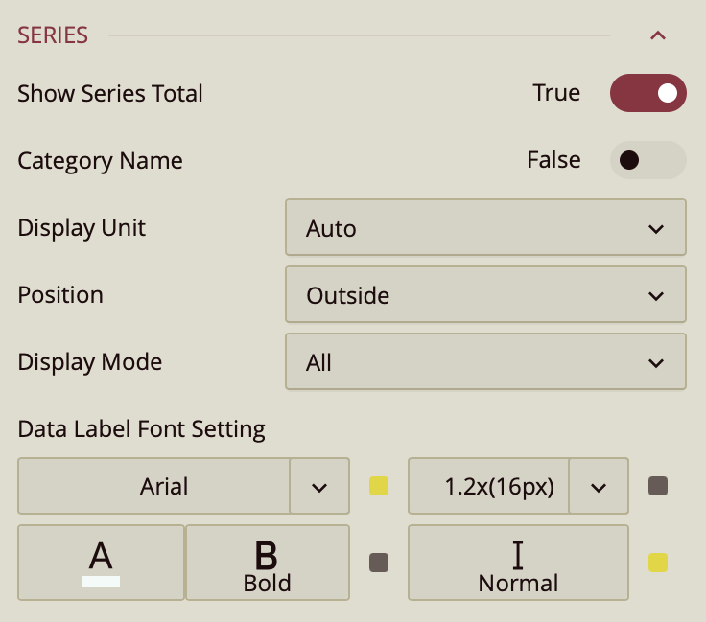Click yellow indicator square beside Normal button
Viewport: 706px width, 622px height.
click(x=658, y=563)
